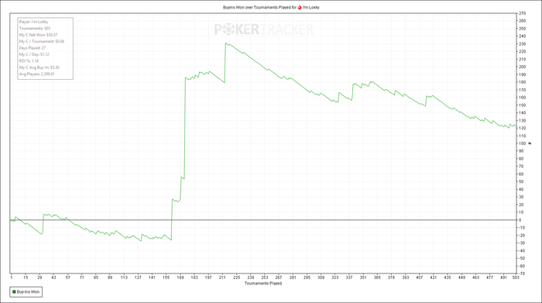Viewport: 542px width, 303px height.
Task: Click the 'My C Net Won: $30.37' line
Action: [39, 35]
